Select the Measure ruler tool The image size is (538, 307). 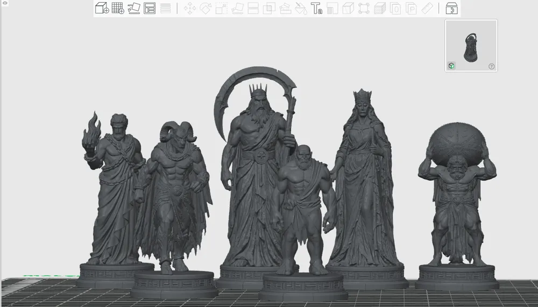point(427,8)
